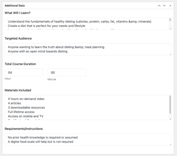This screenshot has width=177, height=156.
Task: Focus the Targeted Audience textarea
Action: point(88,49)
